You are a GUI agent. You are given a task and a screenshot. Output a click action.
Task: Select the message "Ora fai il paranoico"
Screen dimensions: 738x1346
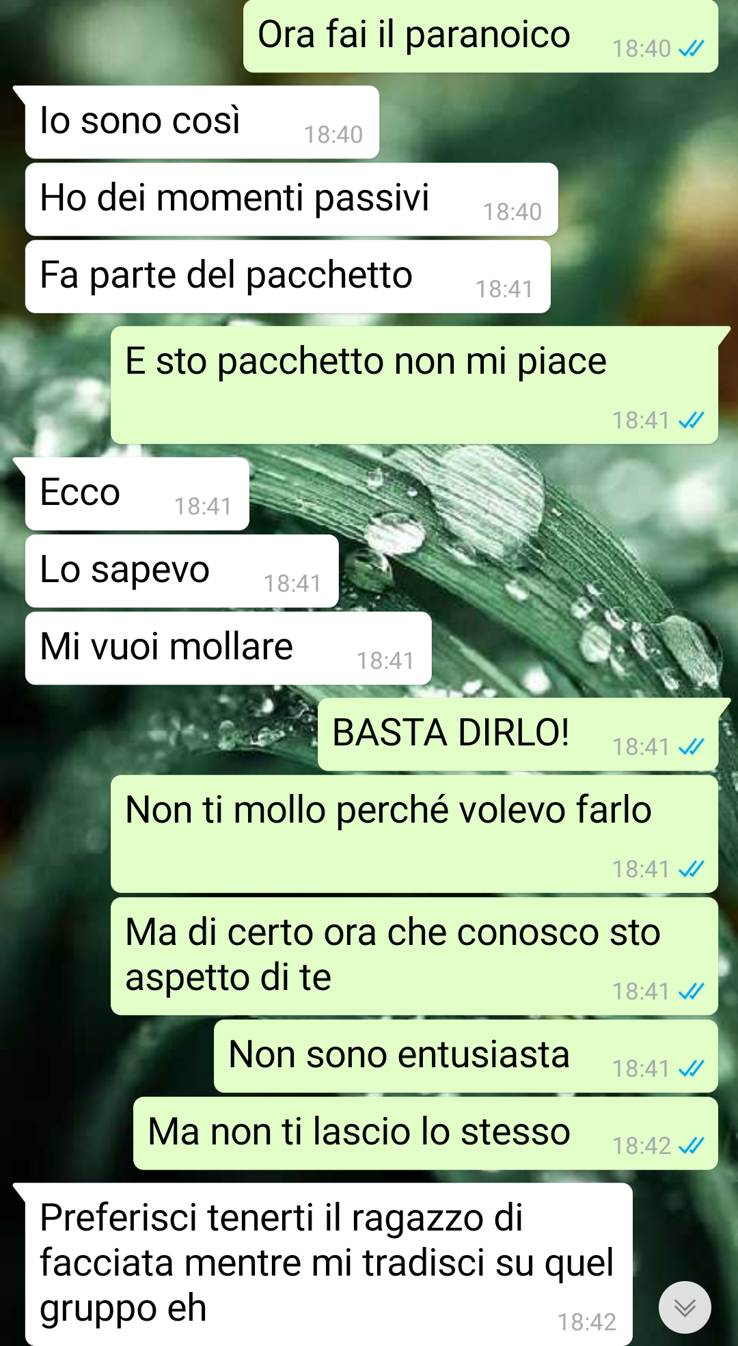coord(480,36)
